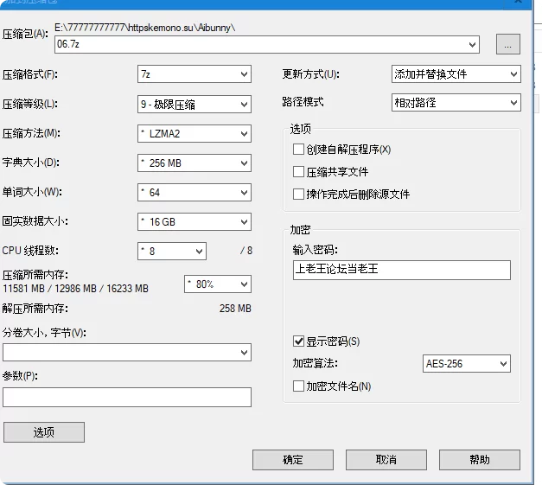This screenshot has height=485, width=542.
Task: Uncheck the 显示密码 checkbox
Action: click(x=298, y=341)
